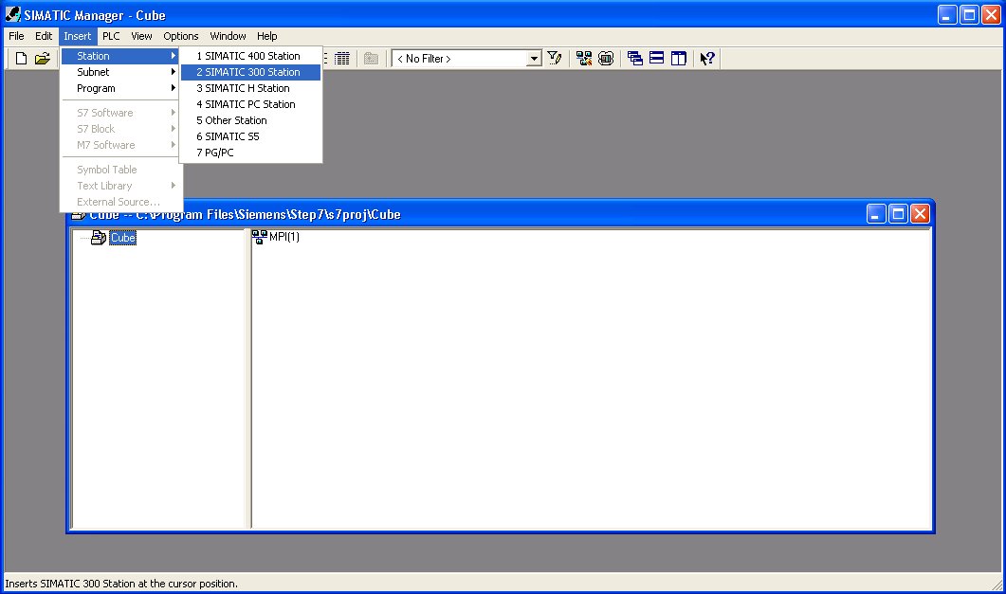Click the Tile Vertically toolbar icon
Image resolution: width=1006 pixels, height=594 pixels.
(x=678, y=59)
